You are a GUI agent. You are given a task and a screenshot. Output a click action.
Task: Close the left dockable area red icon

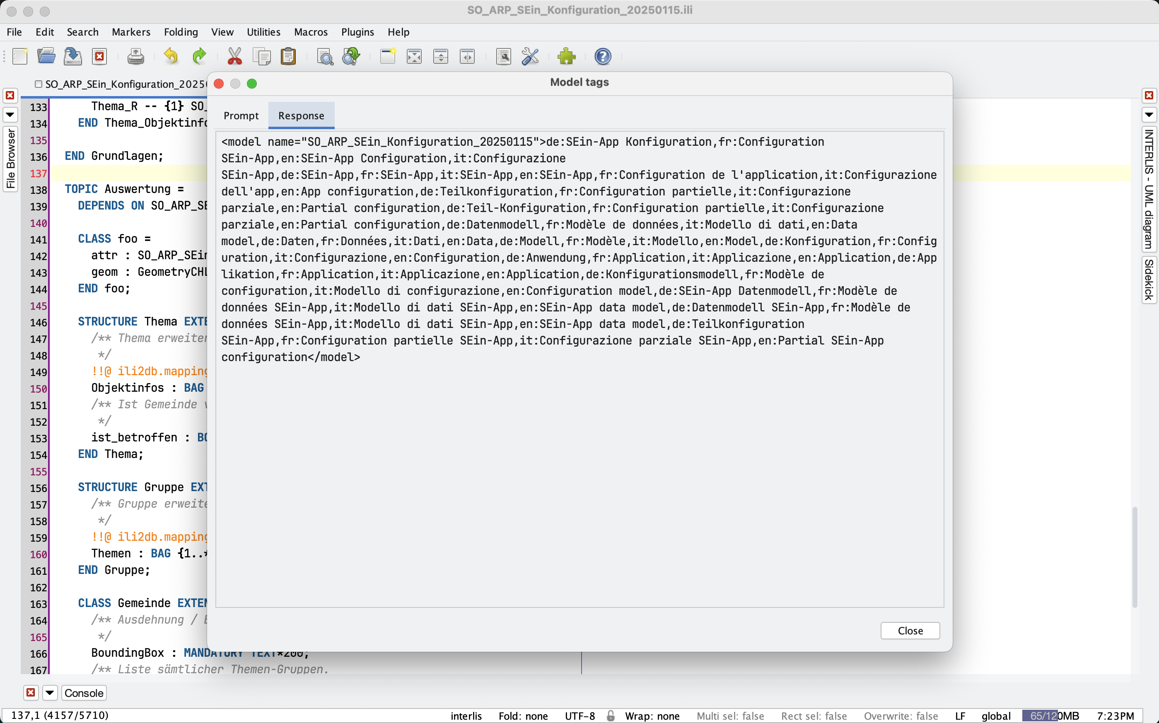pos(10,95)
